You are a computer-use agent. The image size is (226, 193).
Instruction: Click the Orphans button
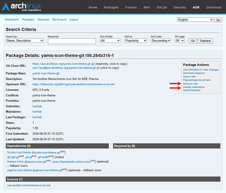coord(205,41)
